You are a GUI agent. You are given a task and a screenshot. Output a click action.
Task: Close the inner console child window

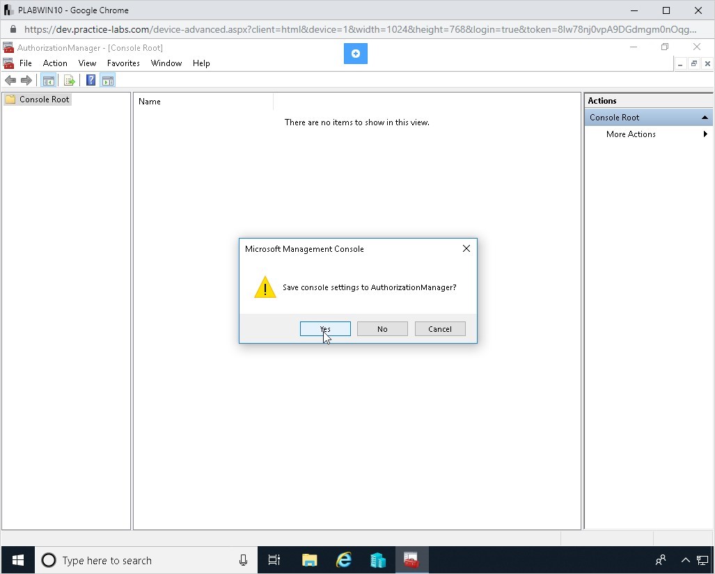[707, 64]
